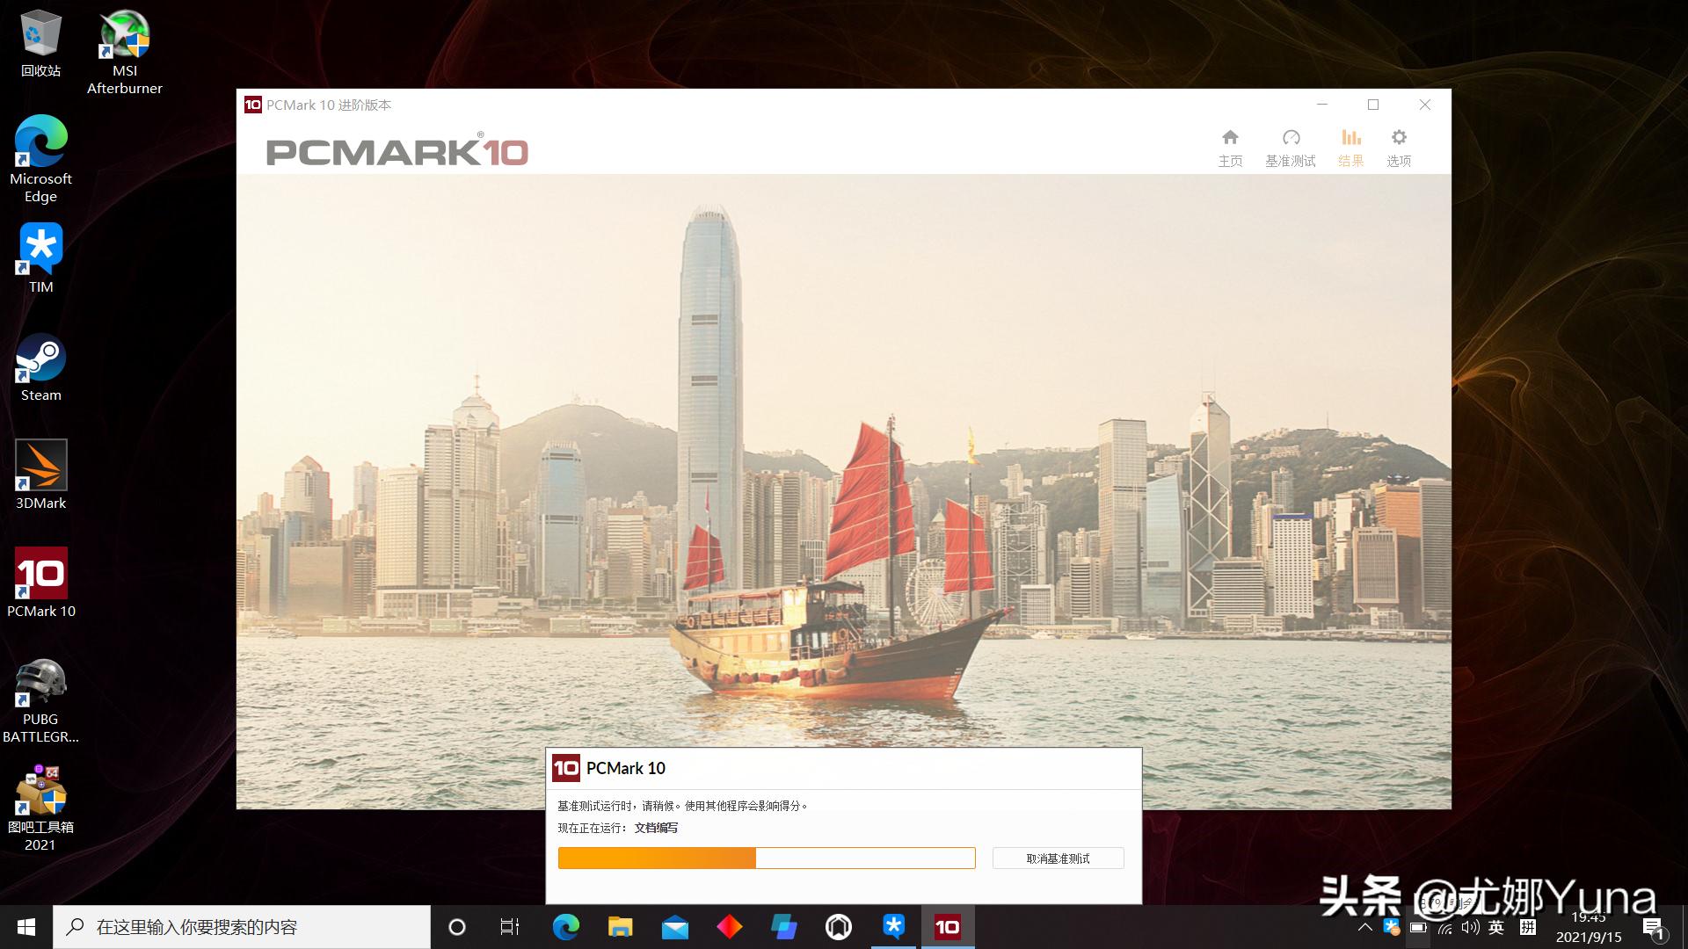Open the Windows Start menu
The image size is (1688, 949).
(x=25, y=927)
